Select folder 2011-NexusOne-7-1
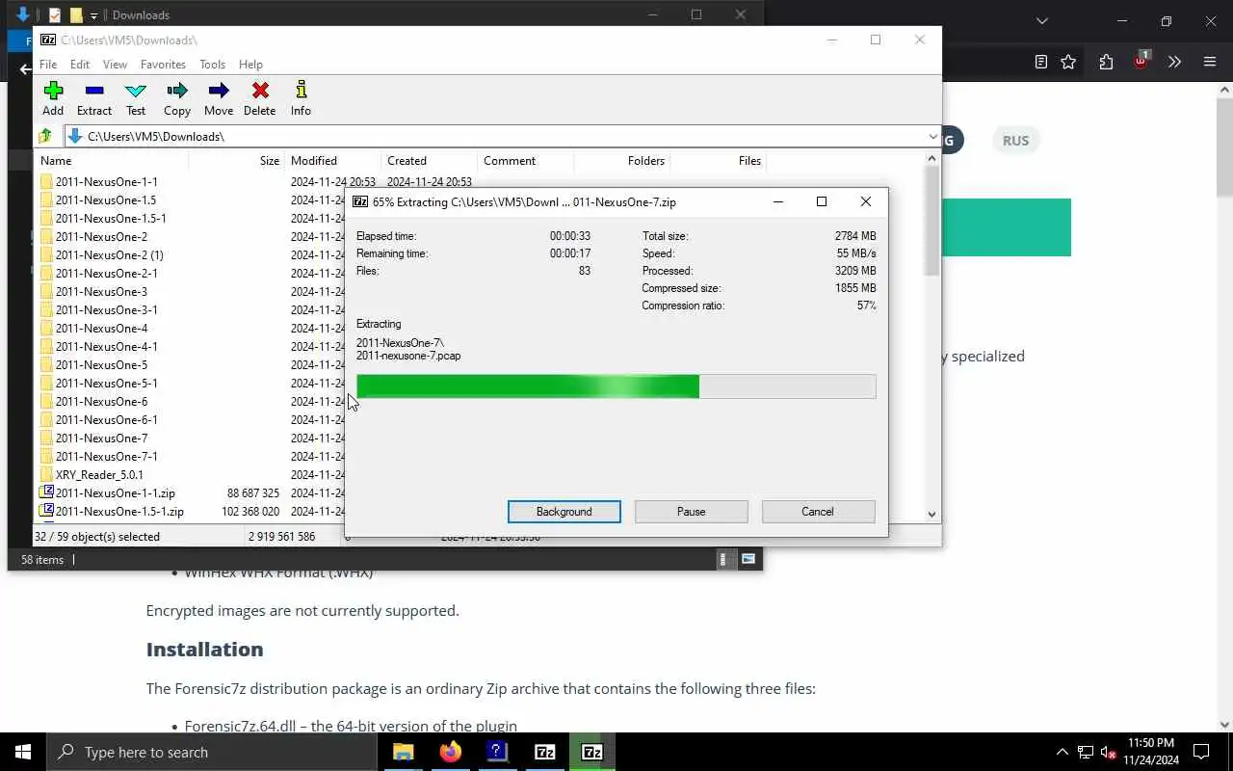This screenshot has height=771, width=1233. tap(106, 456)
